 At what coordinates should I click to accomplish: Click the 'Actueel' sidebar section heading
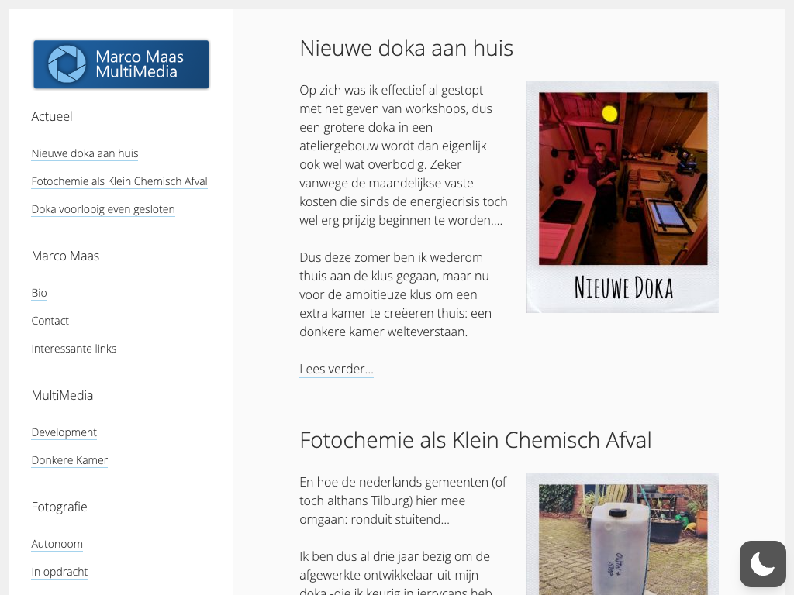(52, 116)
